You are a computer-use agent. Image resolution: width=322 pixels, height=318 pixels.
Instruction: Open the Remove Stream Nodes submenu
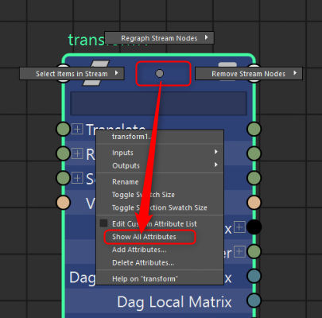[x=249, y=73]
